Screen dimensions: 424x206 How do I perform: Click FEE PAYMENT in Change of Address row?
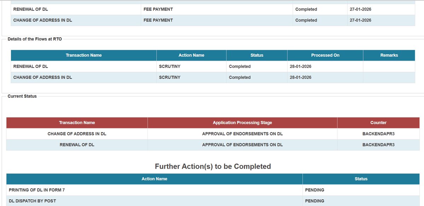coord(158,20)
